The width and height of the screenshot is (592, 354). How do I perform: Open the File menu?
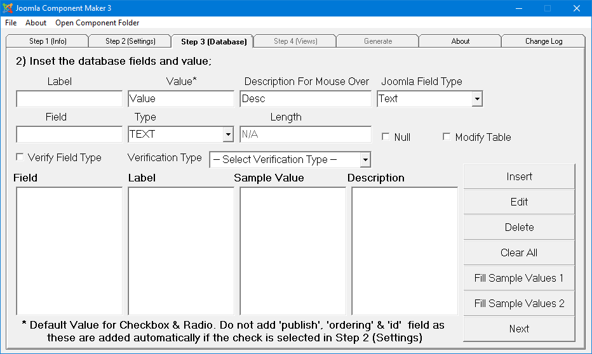pyautogui.click(x=11, y=23)
